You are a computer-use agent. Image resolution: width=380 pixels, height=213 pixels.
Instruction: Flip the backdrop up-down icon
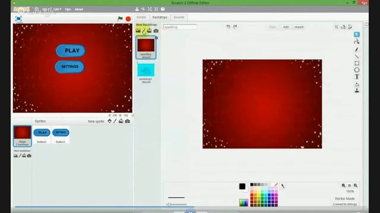350,27
